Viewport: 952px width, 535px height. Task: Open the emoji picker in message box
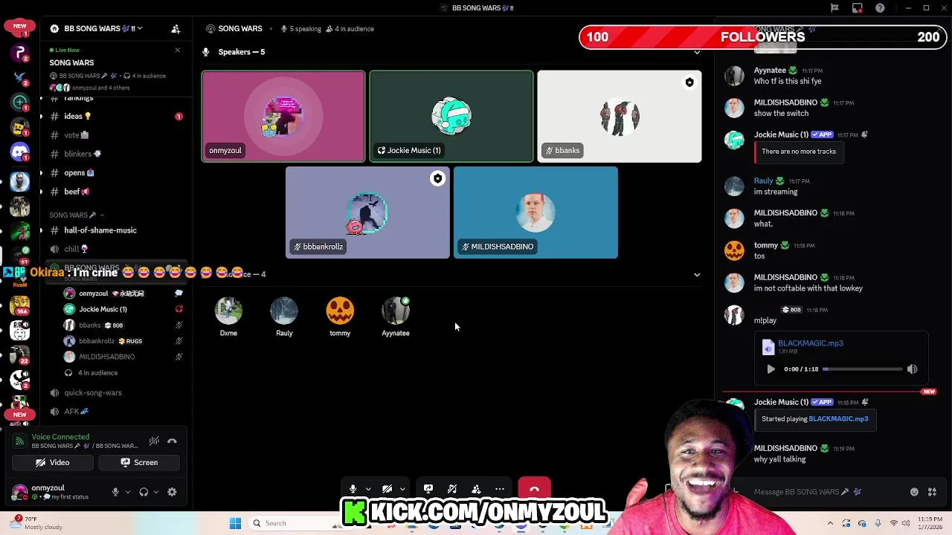coord(914,492)
